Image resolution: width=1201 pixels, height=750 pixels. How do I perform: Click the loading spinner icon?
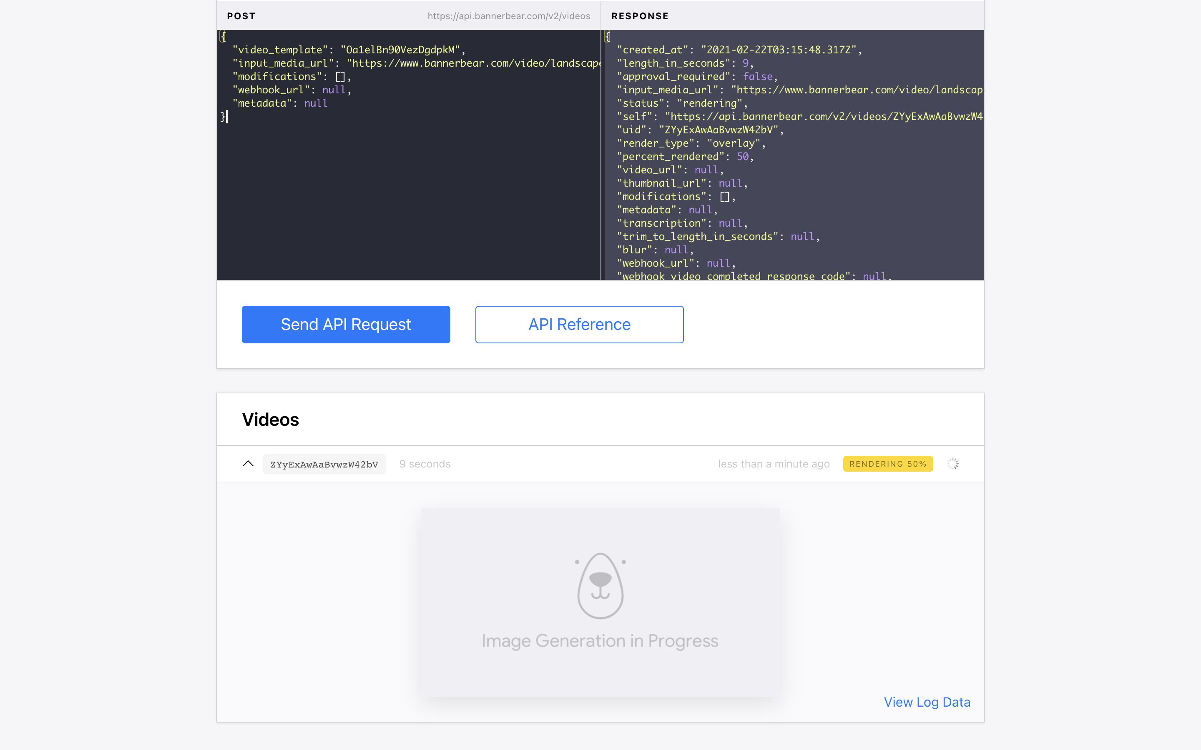(952, 464)
